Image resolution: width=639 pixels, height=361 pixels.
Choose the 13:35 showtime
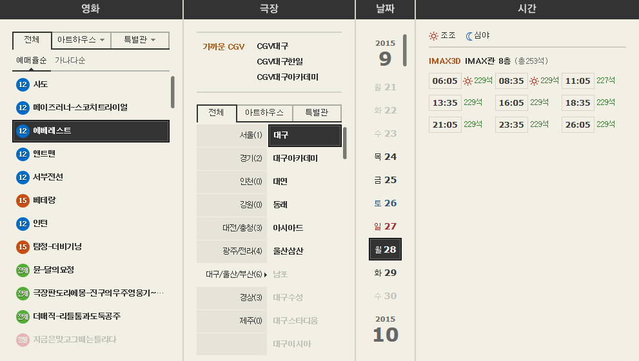pos(445,102)
